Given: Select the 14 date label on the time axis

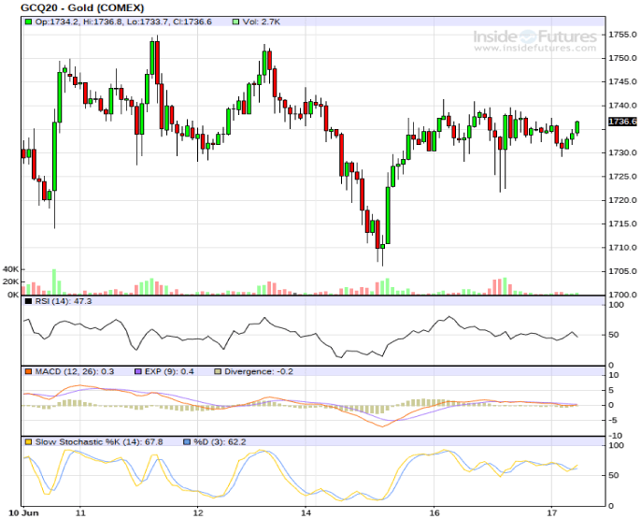Looking at the screenshot, I should coord(306,513).
